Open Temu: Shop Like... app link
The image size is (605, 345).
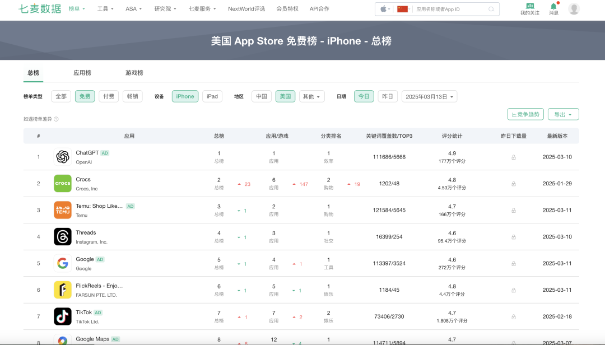[x=99, y=206]
